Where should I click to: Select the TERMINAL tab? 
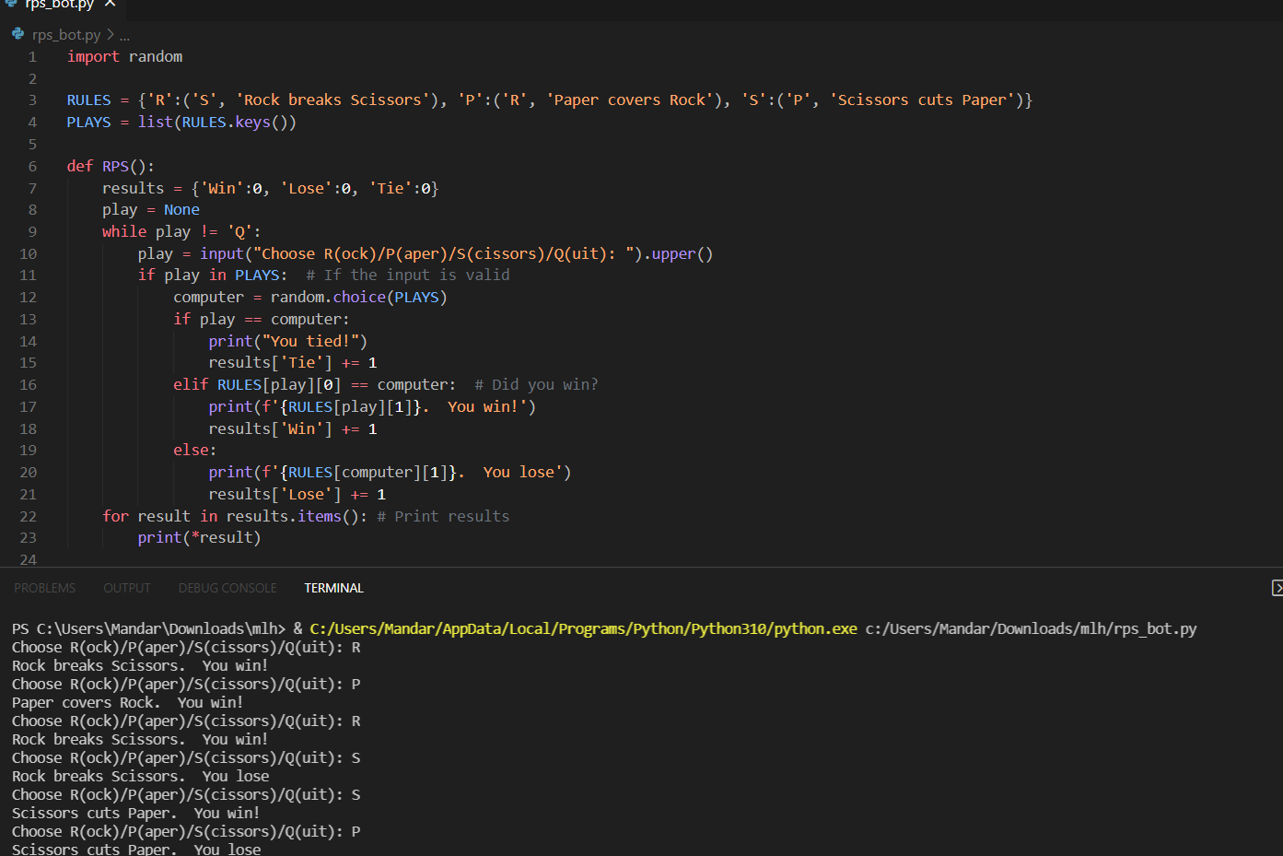(333, 587)
